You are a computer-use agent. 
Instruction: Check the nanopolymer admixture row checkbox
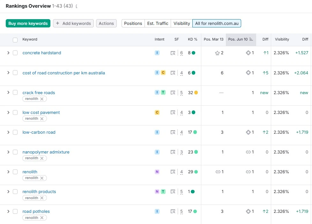pos(15,152)
